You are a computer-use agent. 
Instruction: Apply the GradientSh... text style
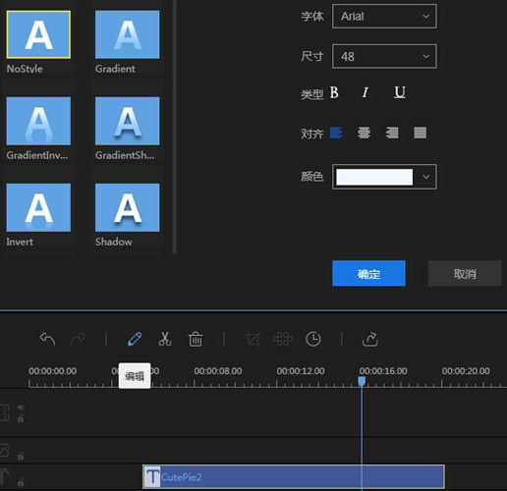click(x=128, y=121)
